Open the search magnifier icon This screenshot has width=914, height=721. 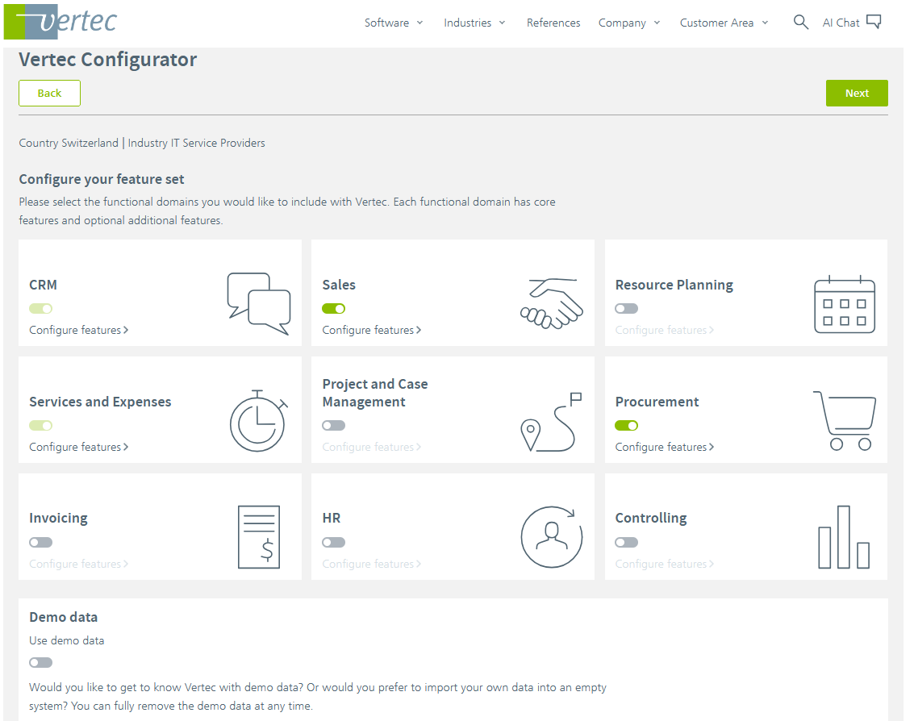(800, 23)
